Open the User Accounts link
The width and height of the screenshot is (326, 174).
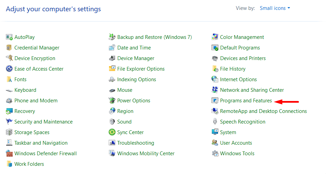236,143
